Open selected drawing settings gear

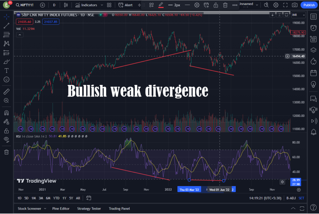197,5
